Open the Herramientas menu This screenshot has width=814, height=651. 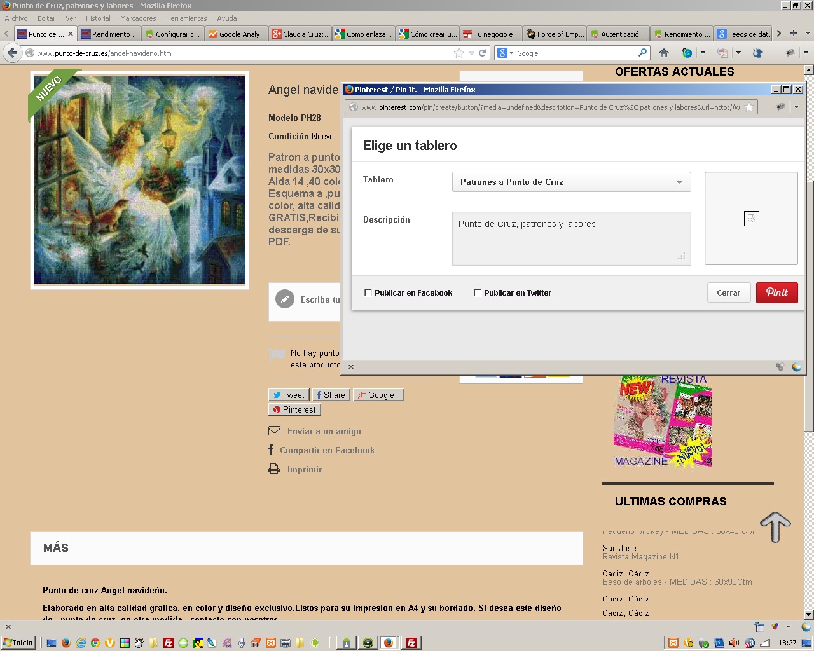click(186, 18)
